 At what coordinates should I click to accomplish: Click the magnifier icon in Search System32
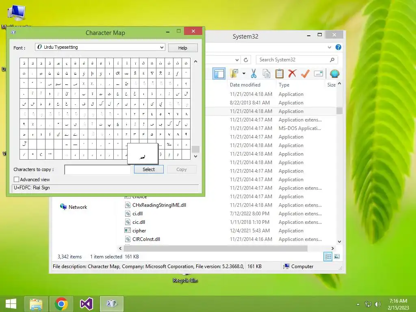[332, 60]
